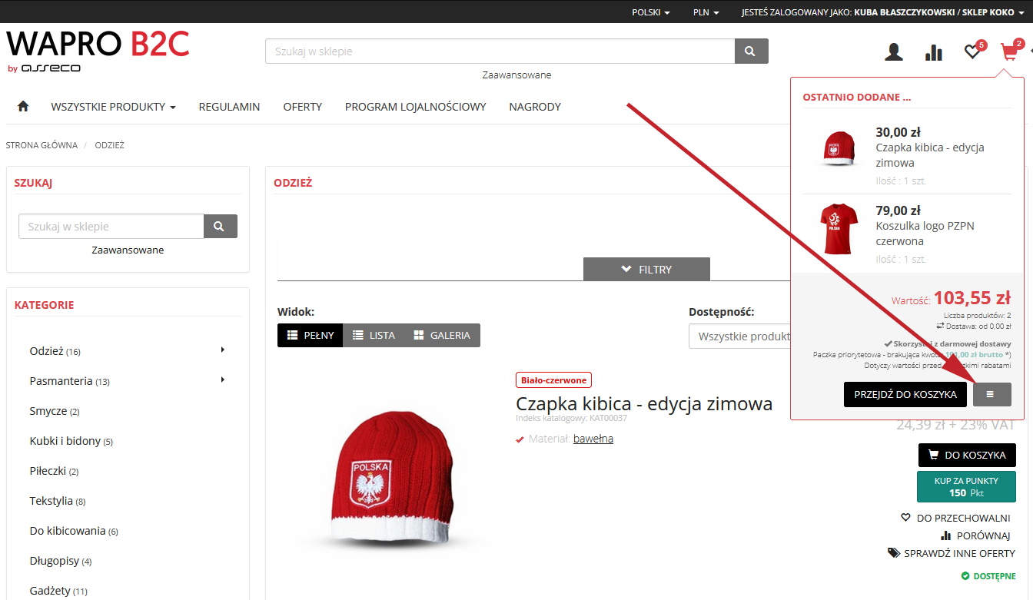Screen dimensions: 1033x600
Task: Click red T-shirt thumbnail in cart popup
Action: point(839,229)
